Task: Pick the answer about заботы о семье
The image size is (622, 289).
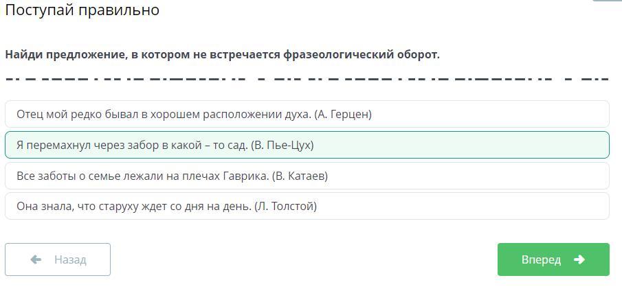Action: [x=307, y=176]
